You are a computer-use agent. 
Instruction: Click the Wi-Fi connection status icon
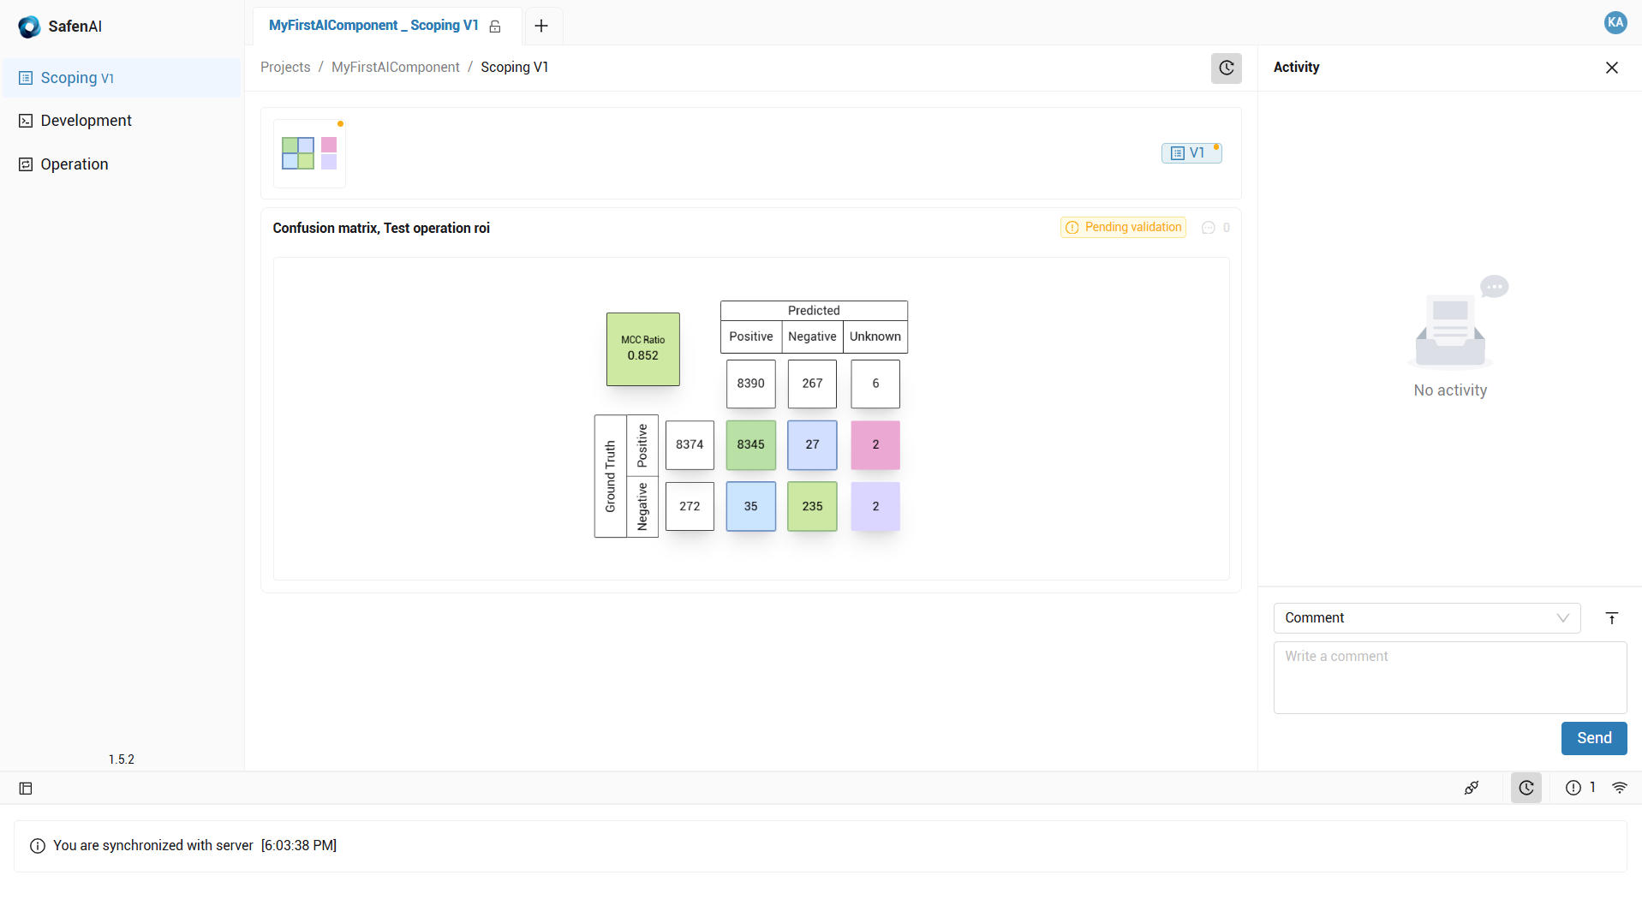[x=1619, y=788]
